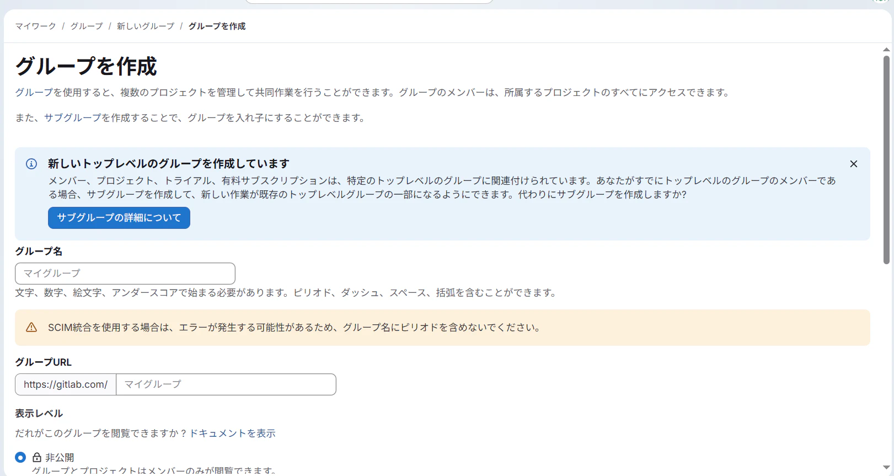Open the ドキュメントを表示 link
Image resolution: width=894 pixels, height=476 pixels.
pyautogui.click(x=232, y=433)
